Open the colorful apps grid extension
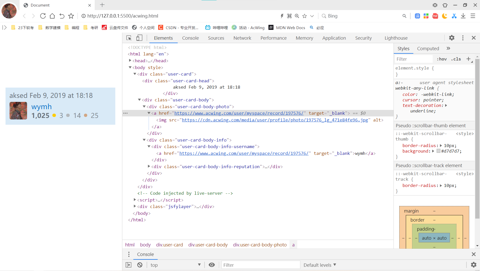The height and width of the screenshot is (271, 480). pos(426,16)
